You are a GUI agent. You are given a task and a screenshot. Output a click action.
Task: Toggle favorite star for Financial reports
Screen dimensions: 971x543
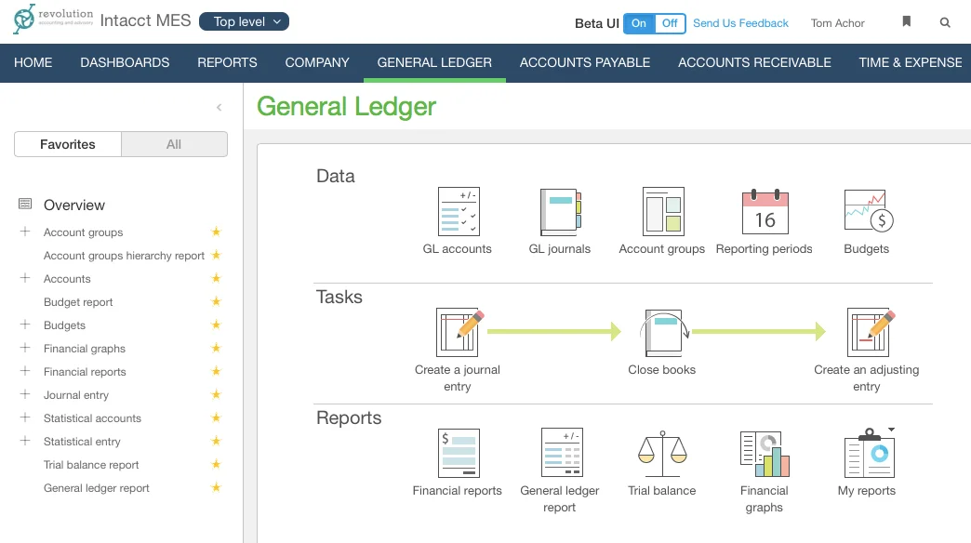(x=216, y=371)
